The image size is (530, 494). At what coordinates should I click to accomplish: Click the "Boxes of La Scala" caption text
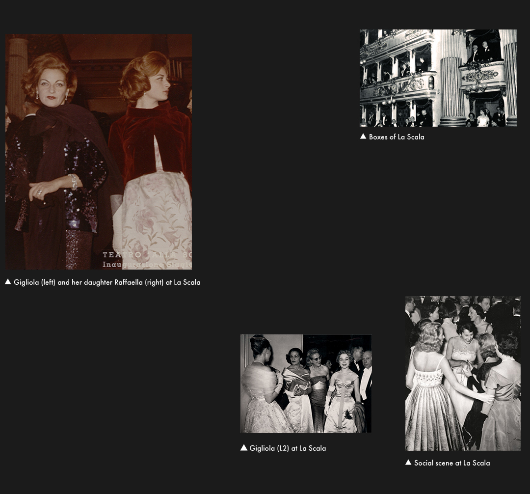click(x=397, y=137)
